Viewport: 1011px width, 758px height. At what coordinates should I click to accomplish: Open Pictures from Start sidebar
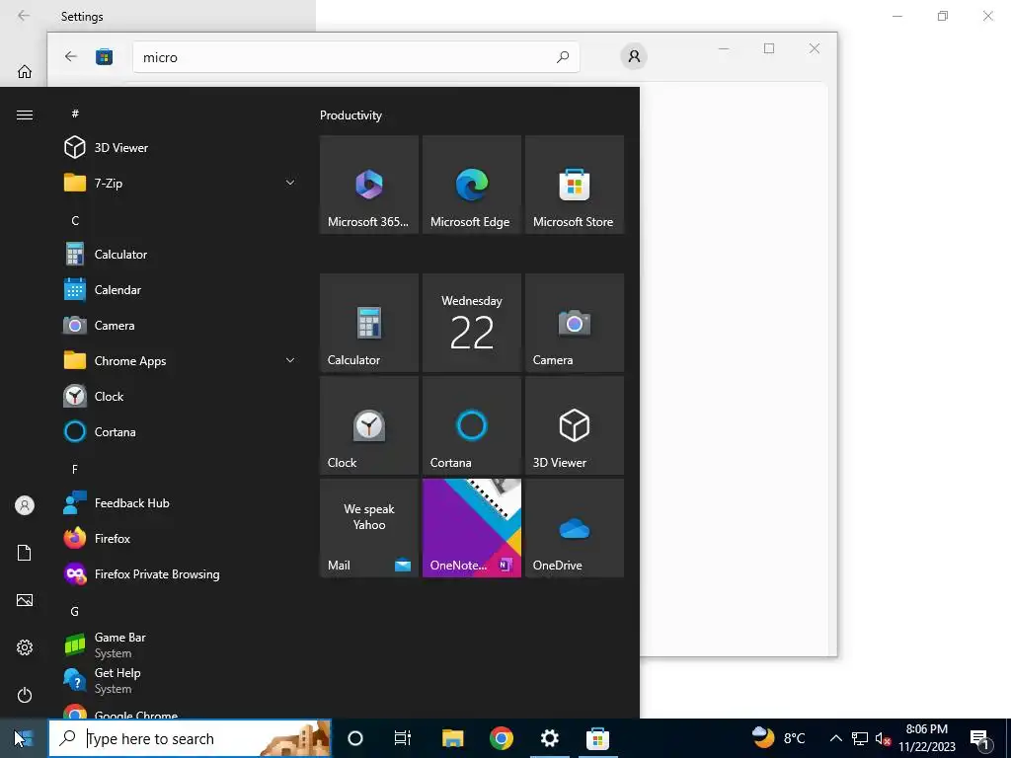[x=25, y=600]
